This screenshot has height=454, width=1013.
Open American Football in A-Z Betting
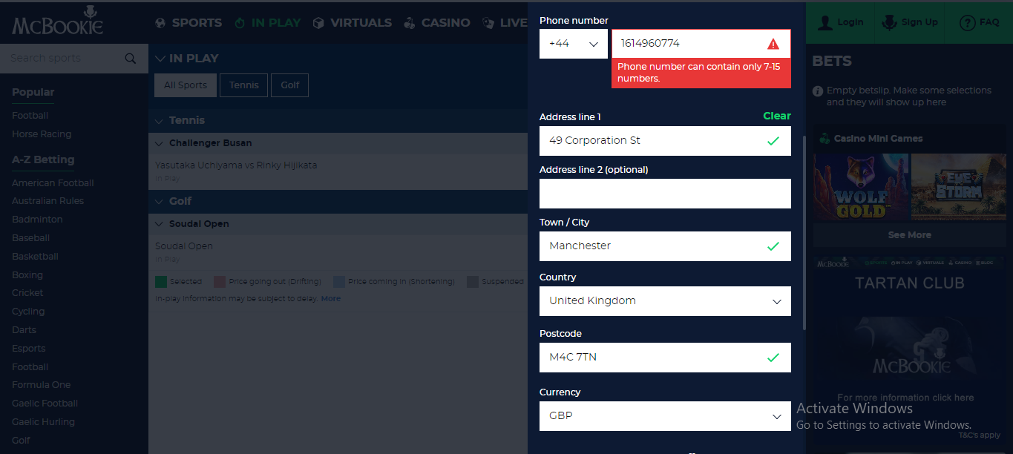click(x=53, y=183)
